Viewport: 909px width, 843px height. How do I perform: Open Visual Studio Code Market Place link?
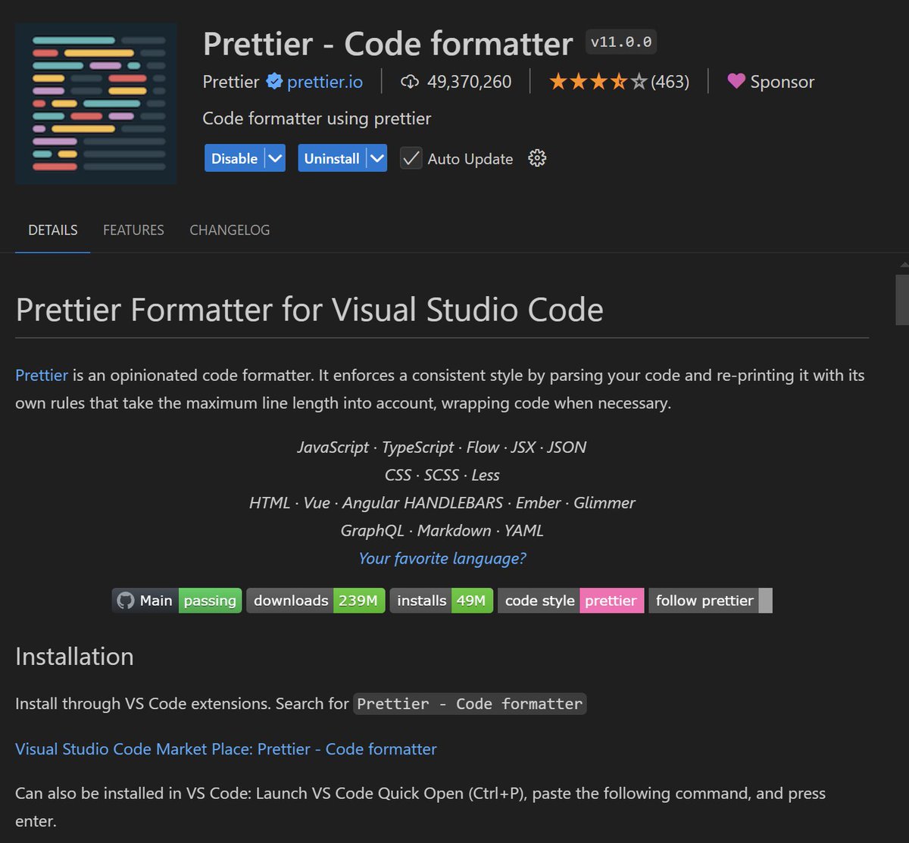[x=226, y=749]
